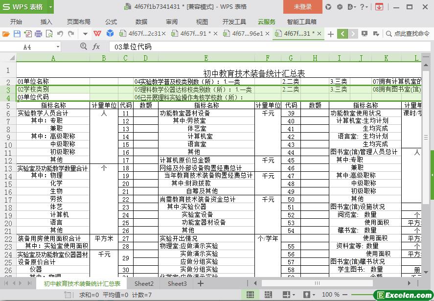Viewport: 434px width, 301px height.
Task: Switch to the Sheet2 worksheet tab
Action: (144, 283)
